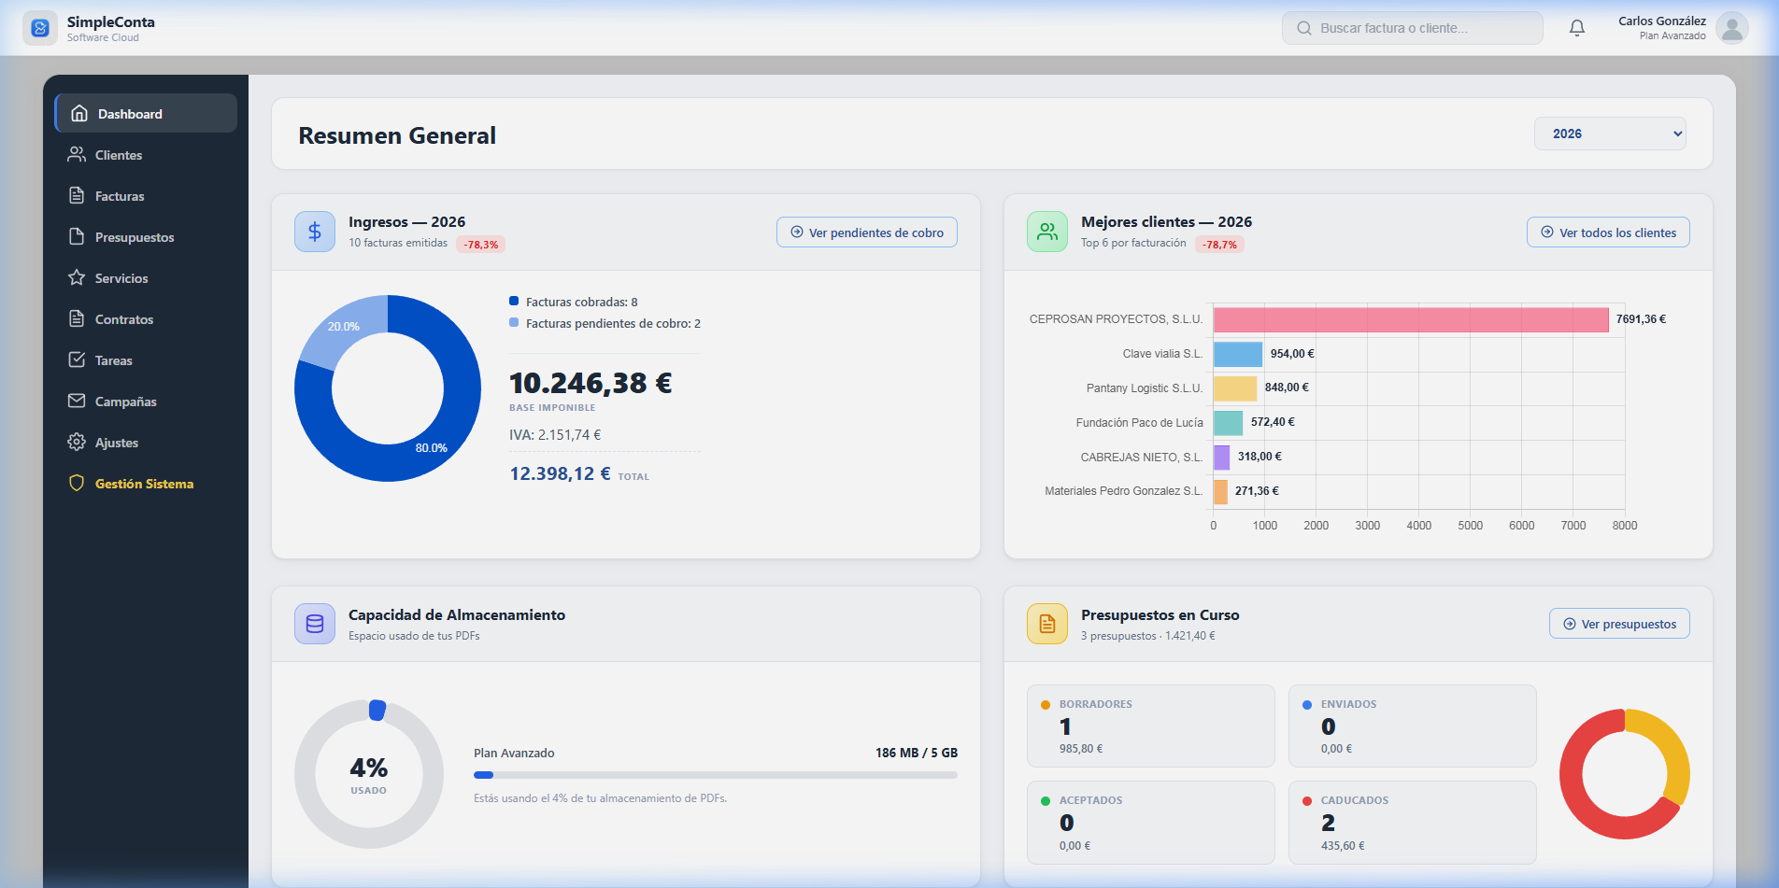The height and width of the screenshot is (888, 1779).
Task: Click the dollar icon on Ingresos card
Action: click(314, 232)
